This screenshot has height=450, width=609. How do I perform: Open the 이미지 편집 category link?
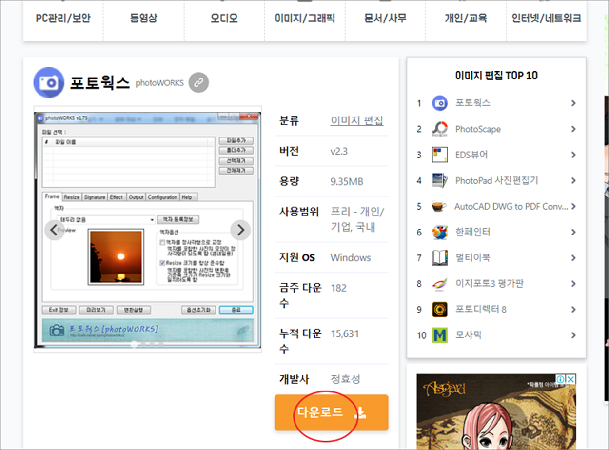click(357, 120)
